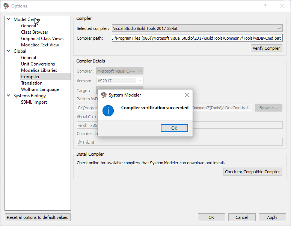Image resolution: width=291 pixels, height=226 pixels.
Task: Open Modelica Text View settings
Action: pyautogui.click(x=40, y=45)
